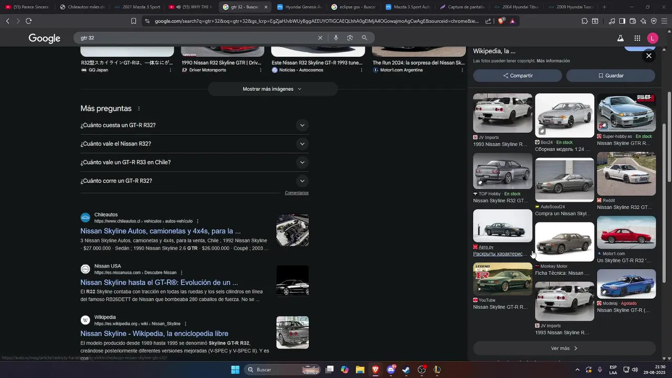
Task: Click the Brave Rewards triangle icon
Action: (x=512, y=21)
